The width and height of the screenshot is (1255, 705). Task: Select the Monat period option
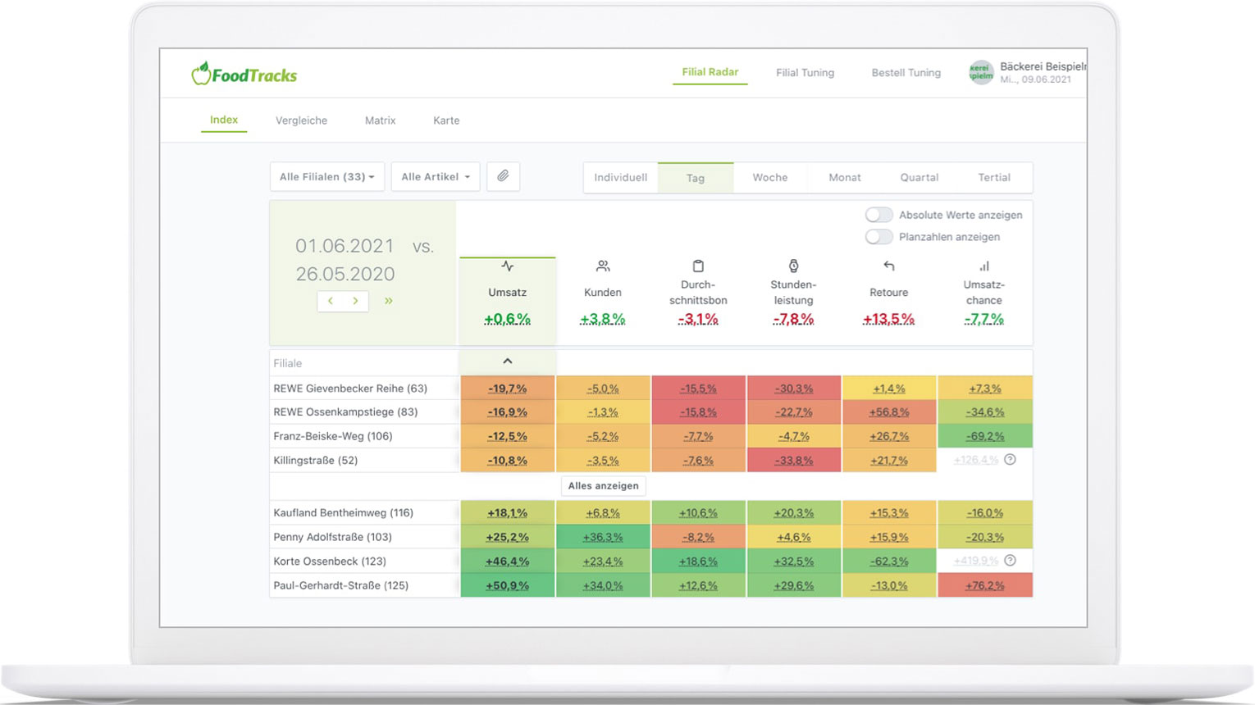pyautogui.click(x=845, y=178)
